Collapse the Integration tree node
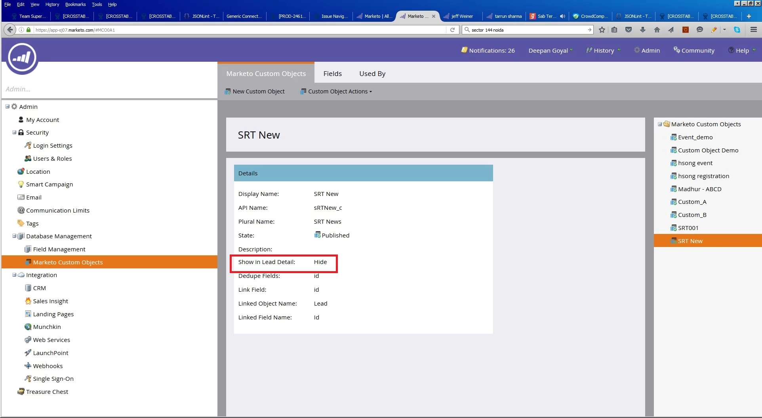762x418 pixels. pyautogui.click(x=14, y=275)
